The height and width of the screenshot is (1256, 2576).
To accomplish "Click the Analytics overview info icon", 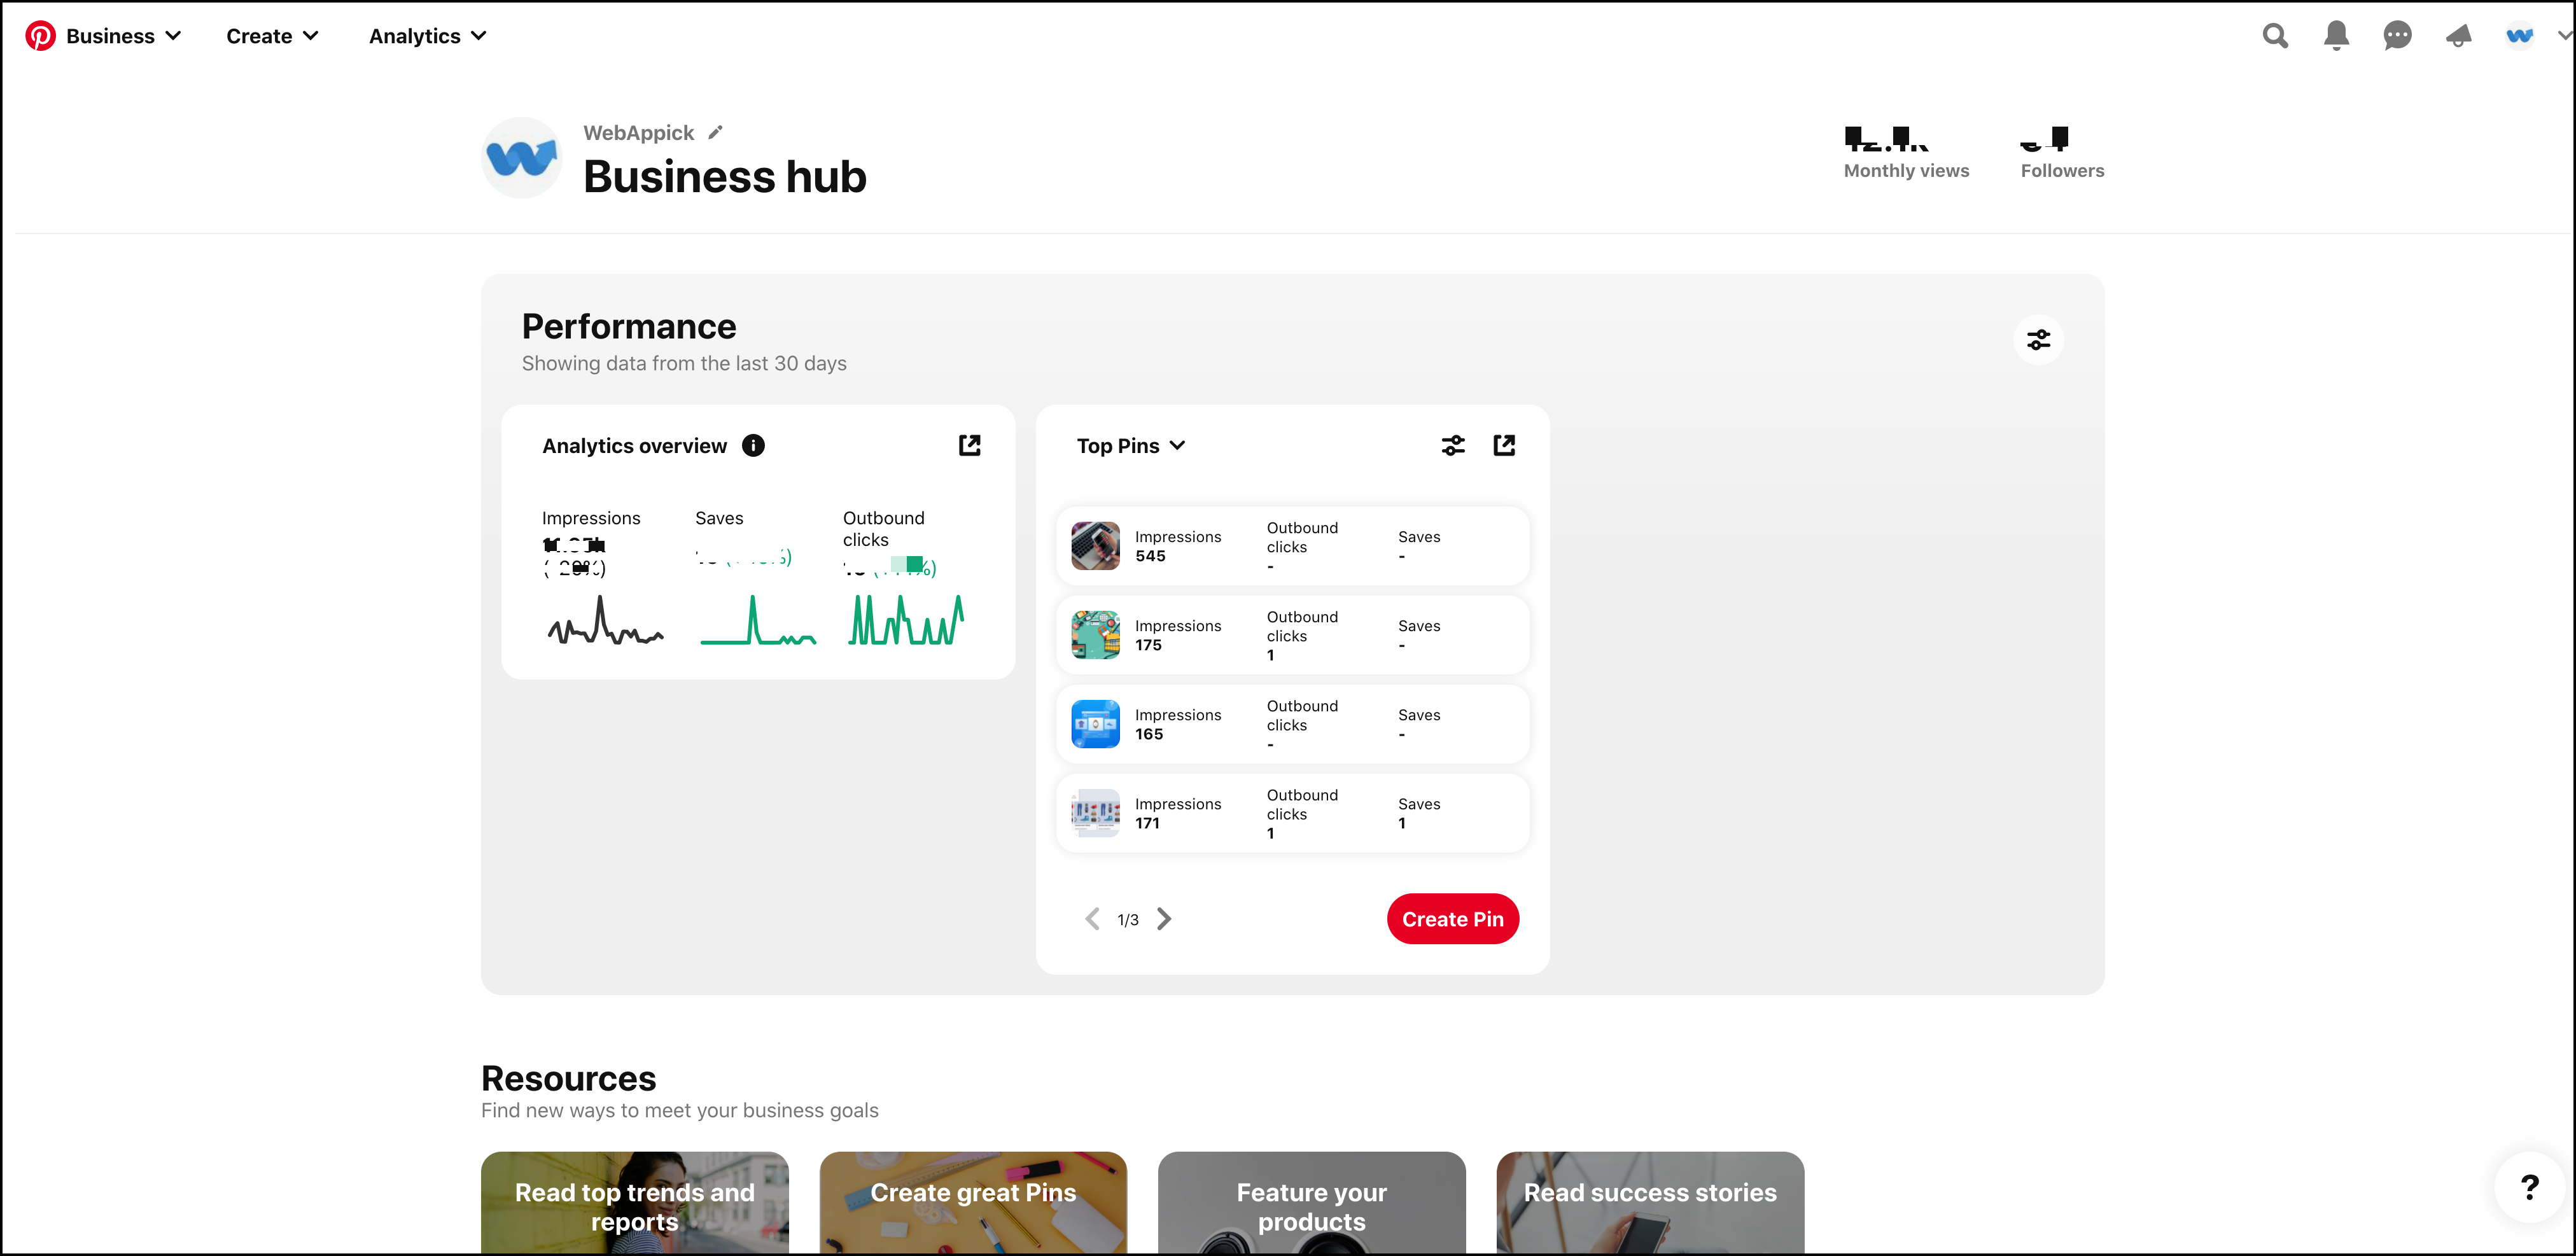I will coord(753,446).
